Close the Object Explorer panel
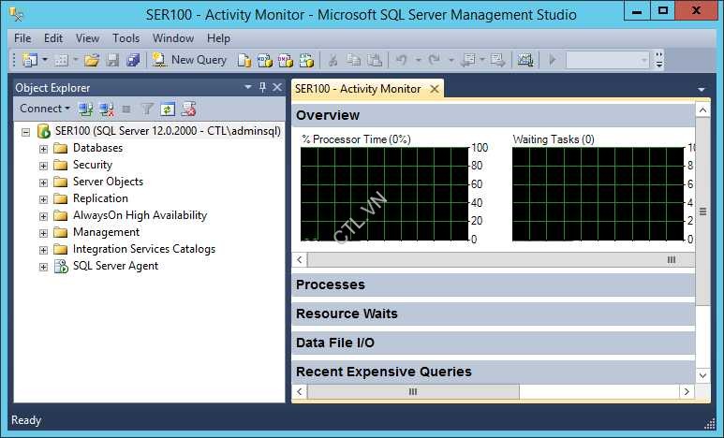Image resolution: width=724 pixels, height=438 pixels. 277,87
